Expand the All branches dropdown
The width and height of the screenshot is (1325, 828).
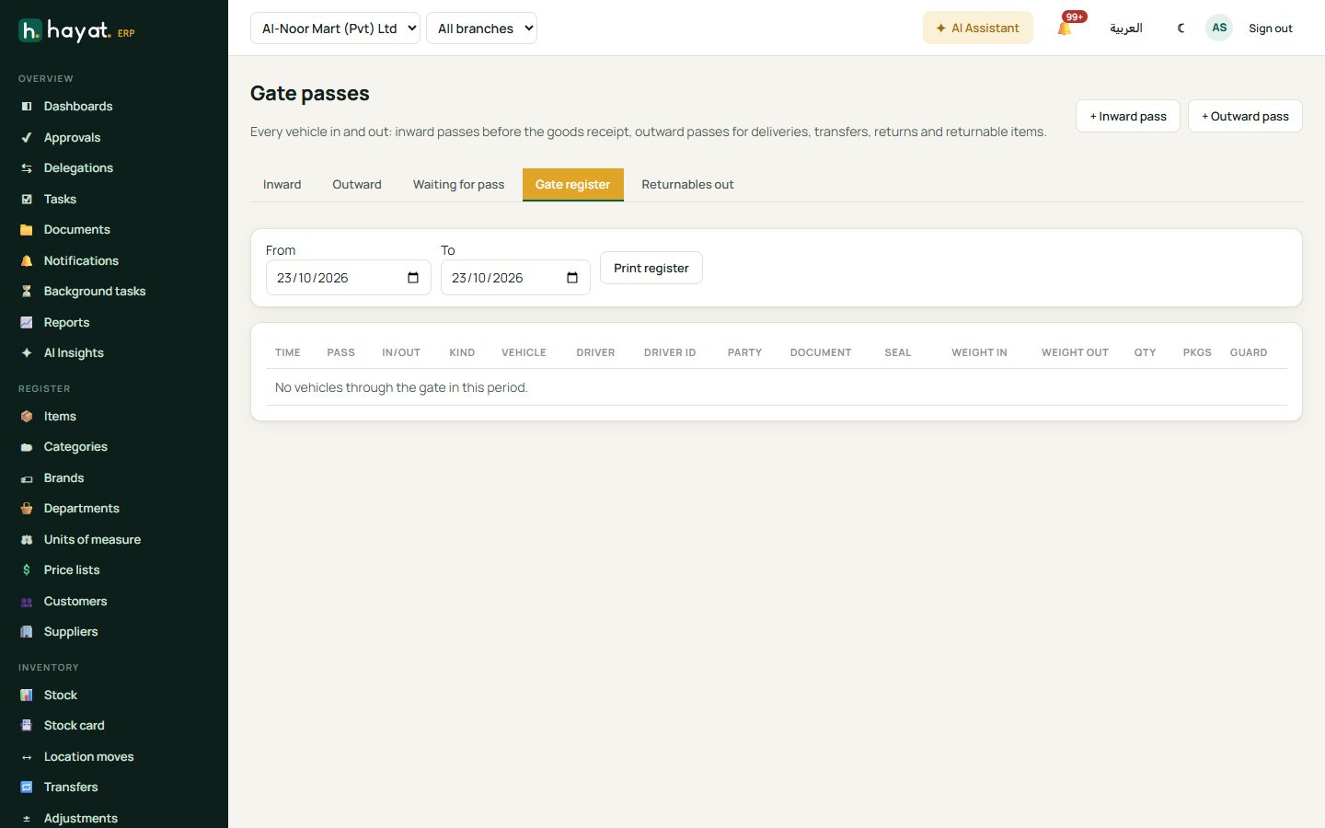click(x=481, y=29)
